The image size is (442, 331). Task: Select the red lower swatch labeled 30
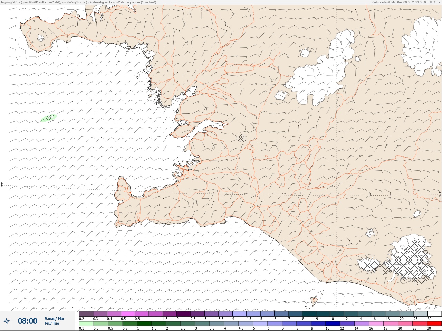[x=434, y=324]
